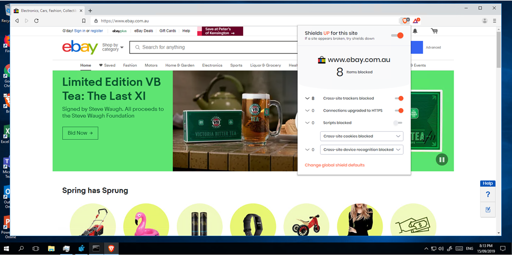Click the Brave Shields lion icon
512x255 pixels.
(405, 21)
